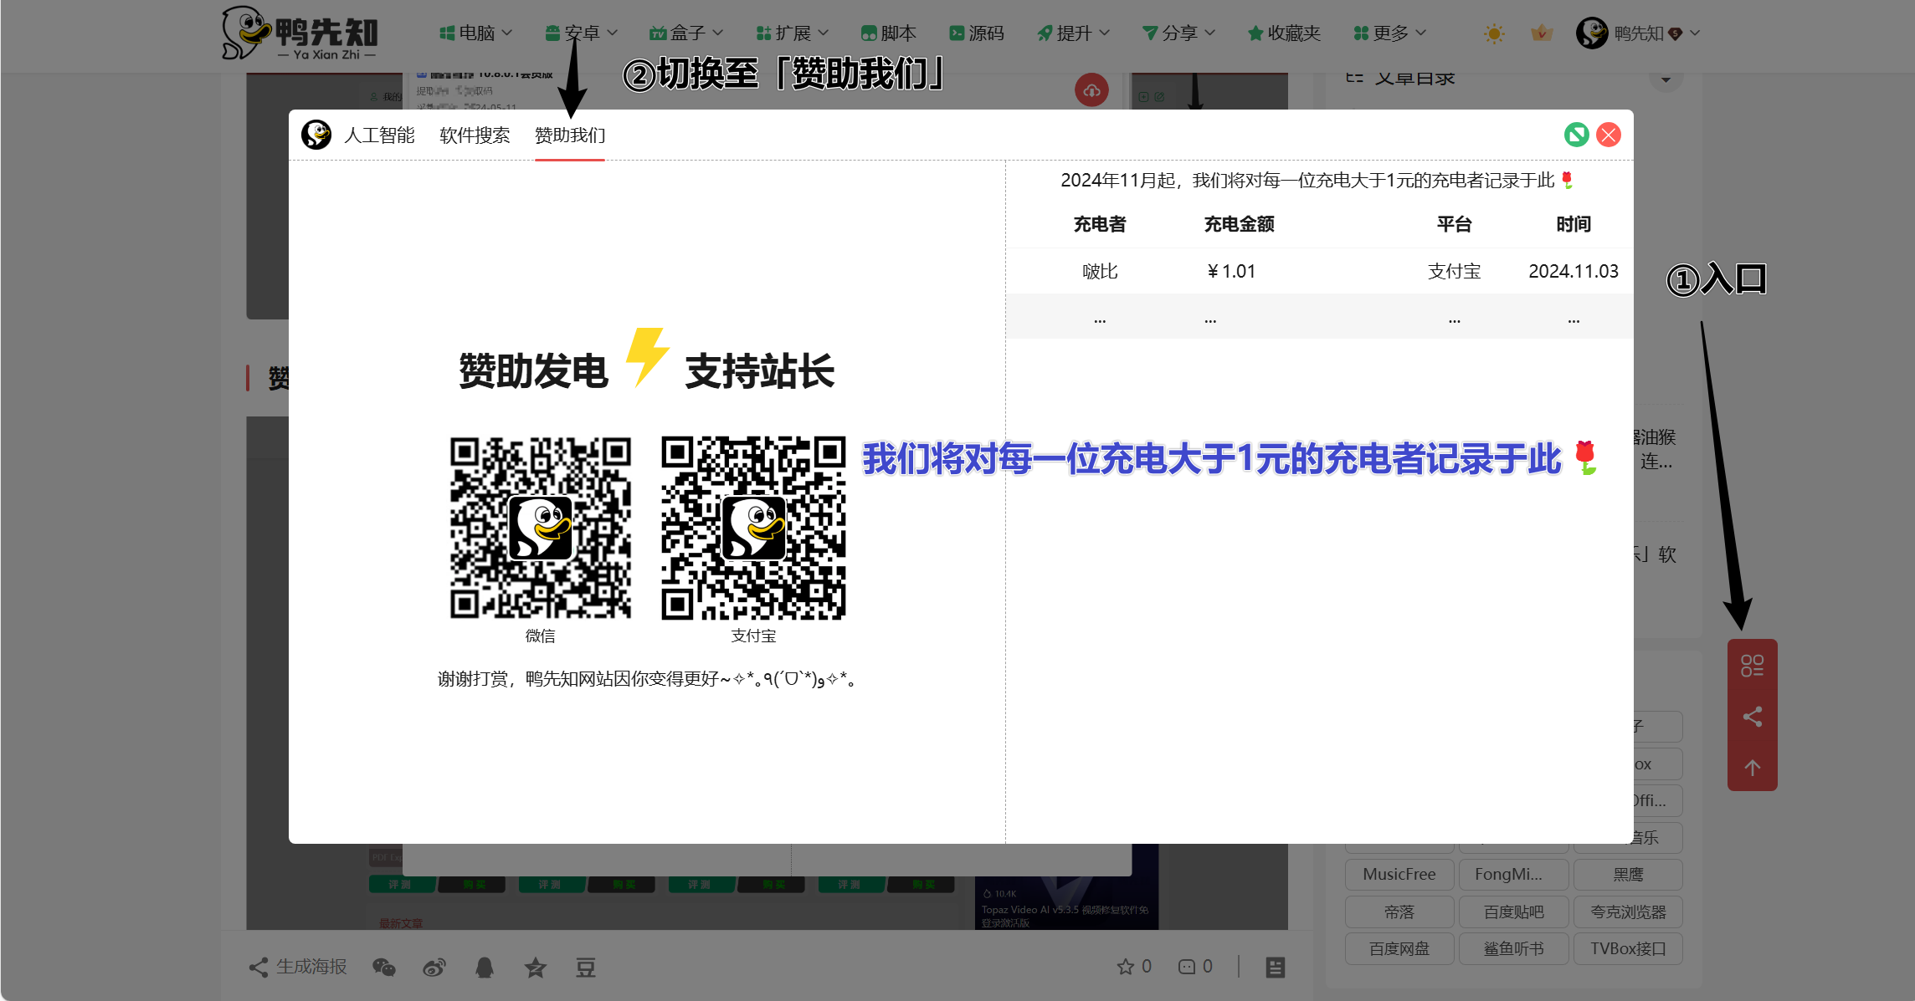Select the 赞助我们 tab
1915x1001 pixels.
point(570,135)
